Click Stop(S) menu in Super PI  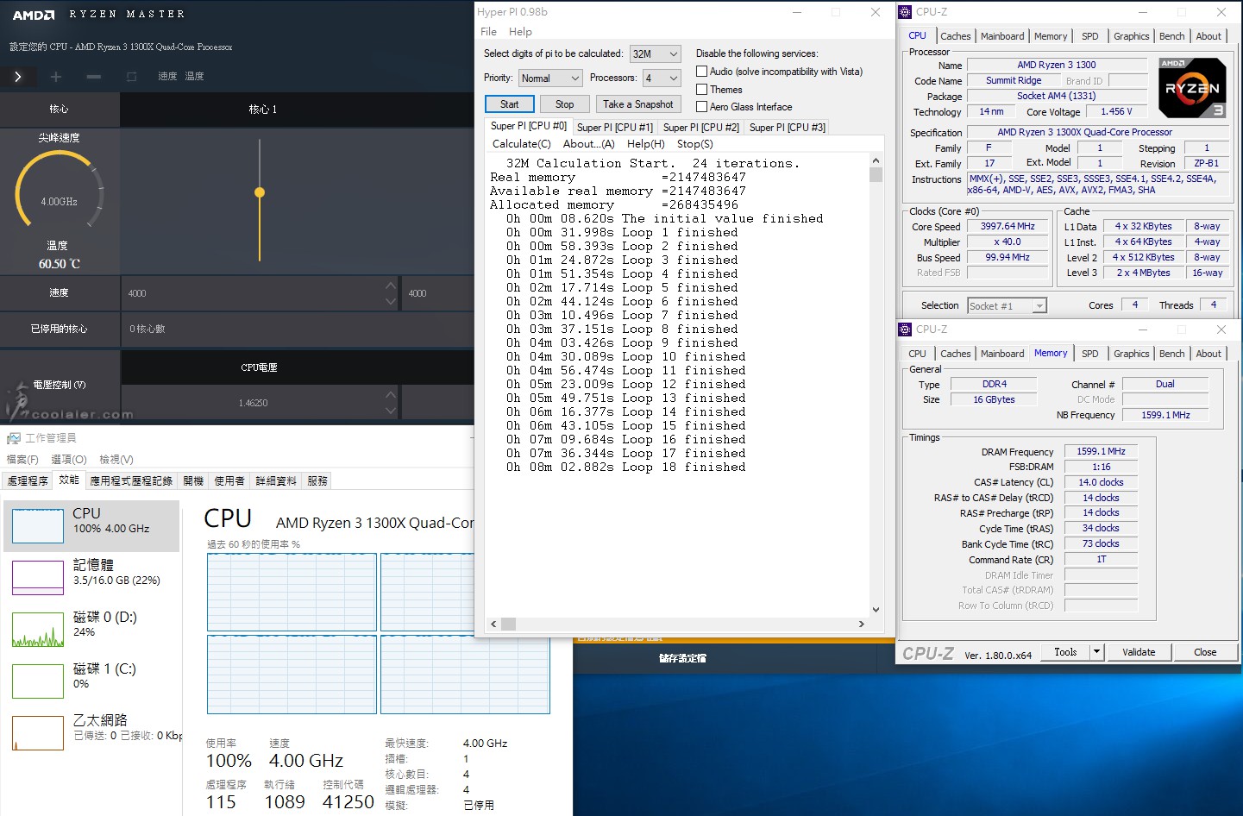click(694, 144)
